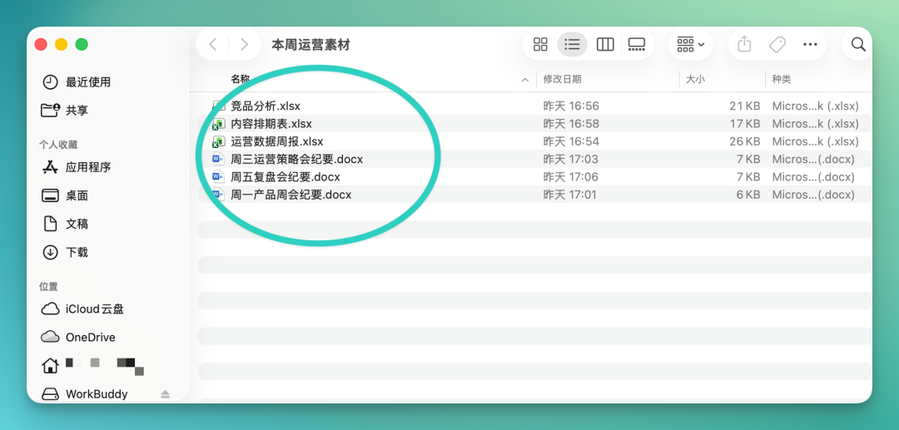Go forward with the right chevron
899x430 pixels.
244,44
